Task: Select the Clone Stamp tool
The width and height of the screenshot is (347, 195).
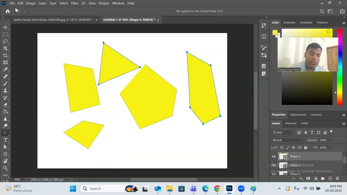Action: tap(5, 91)
